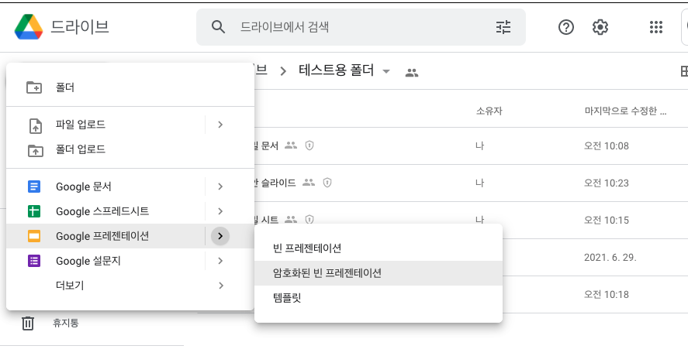Choose 빈 프레젠테이션 submenu option

point(379,248)
